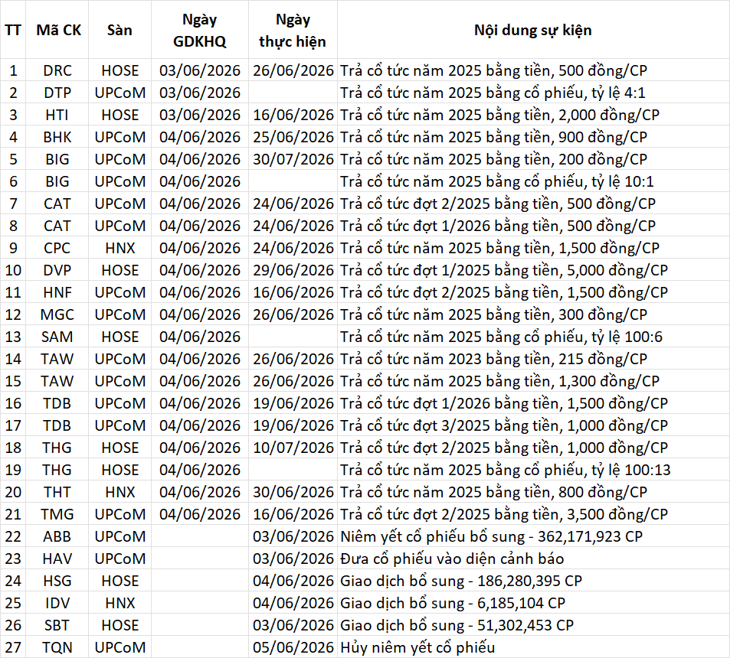This screenshot has height=658, width=730.
Task: Select the 'Nội dung sự kiện' header cell
Action: tap(532, 31)
